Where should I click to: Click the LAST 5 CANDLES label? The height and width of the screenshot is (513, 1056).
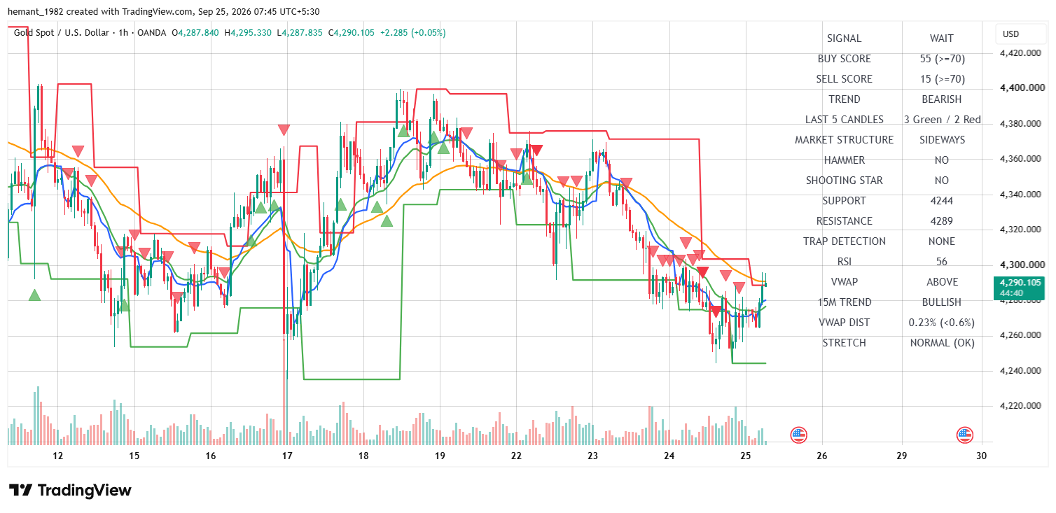click(845, 120)
